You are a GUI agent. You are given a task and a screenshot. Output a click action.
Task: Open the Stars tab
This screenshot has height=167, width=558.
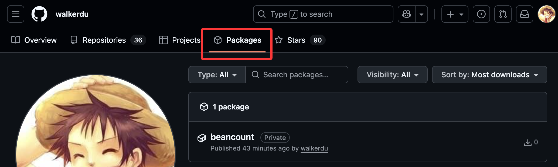pos(296,40)
